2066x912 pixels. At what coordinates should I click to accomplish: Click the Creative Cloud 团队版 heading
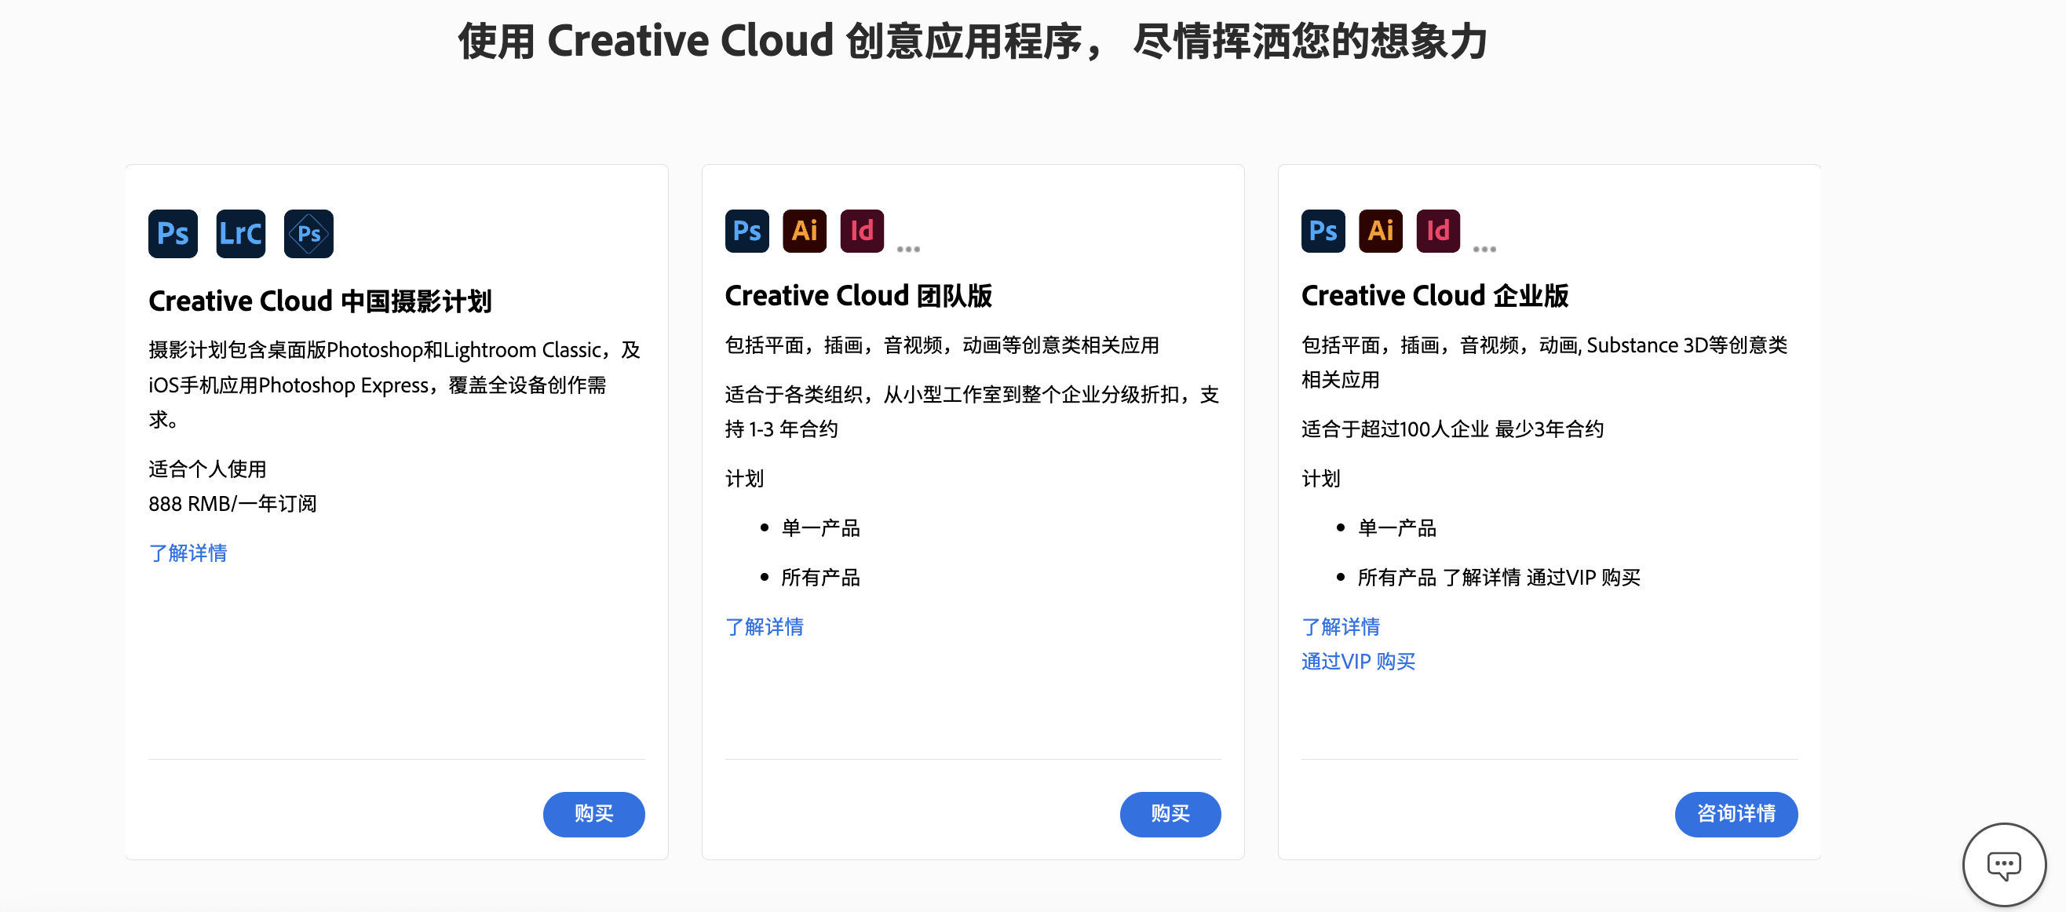click(x=857, y=295)
